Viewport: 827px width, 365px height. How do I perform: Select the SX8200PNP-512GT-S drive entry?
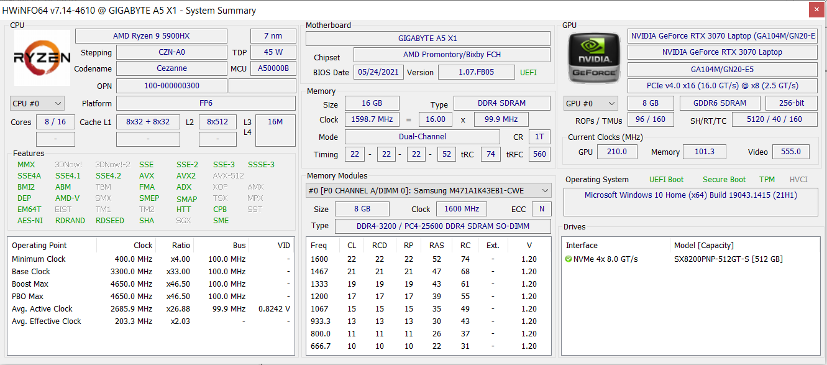[728, 259]
